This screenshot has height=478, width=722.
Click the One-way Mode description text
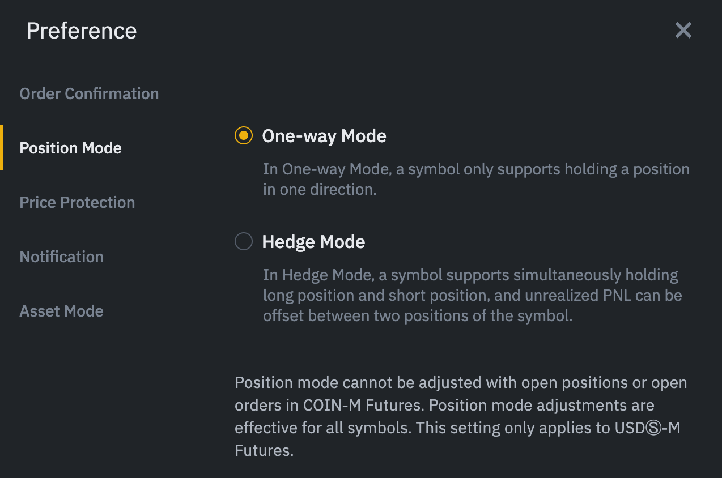pos(476,179)
